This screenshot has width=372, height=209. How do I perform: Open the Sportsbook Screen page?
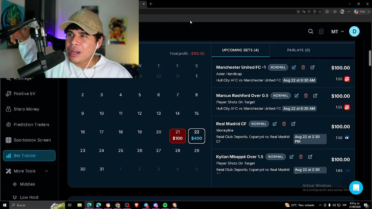[29, 140]
